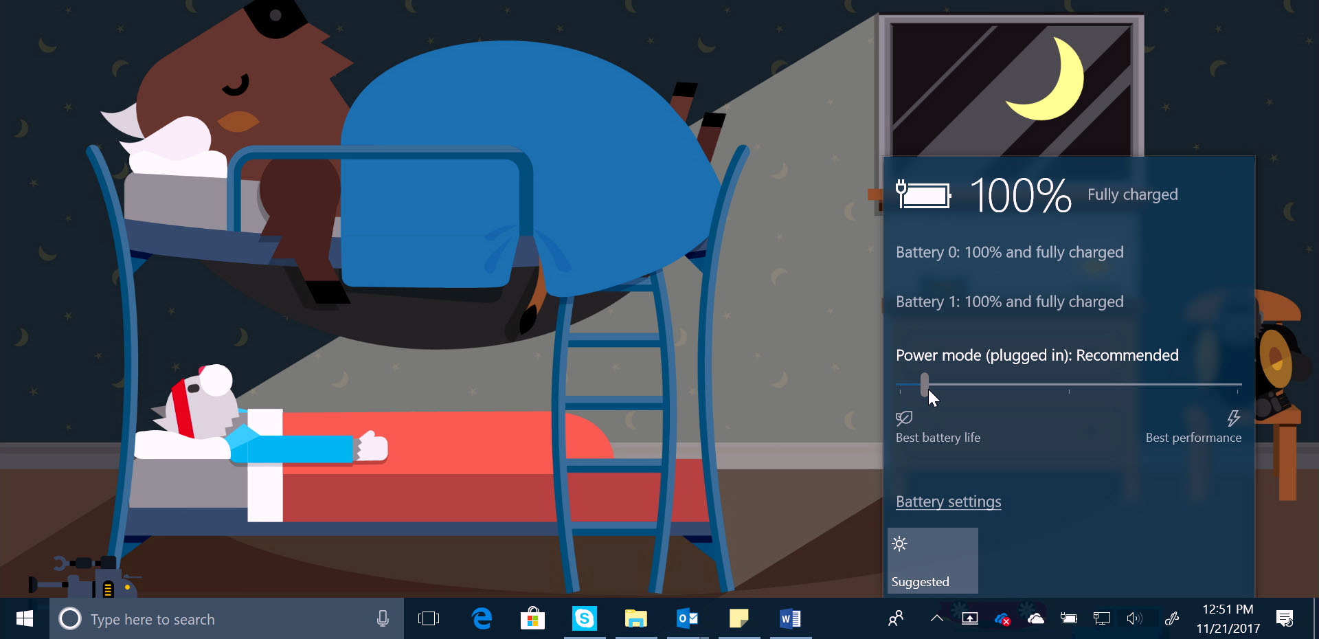Open Sticky Notes from the taskbar
Viewport: 1319px width, 639px height.
coord(739,619)
